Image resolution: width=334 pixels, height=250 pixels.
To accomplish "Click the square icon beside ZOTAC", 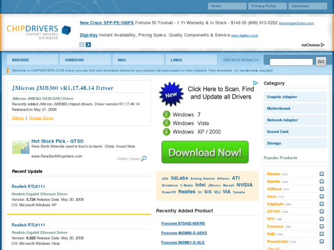I will click(x=322, y=211).
